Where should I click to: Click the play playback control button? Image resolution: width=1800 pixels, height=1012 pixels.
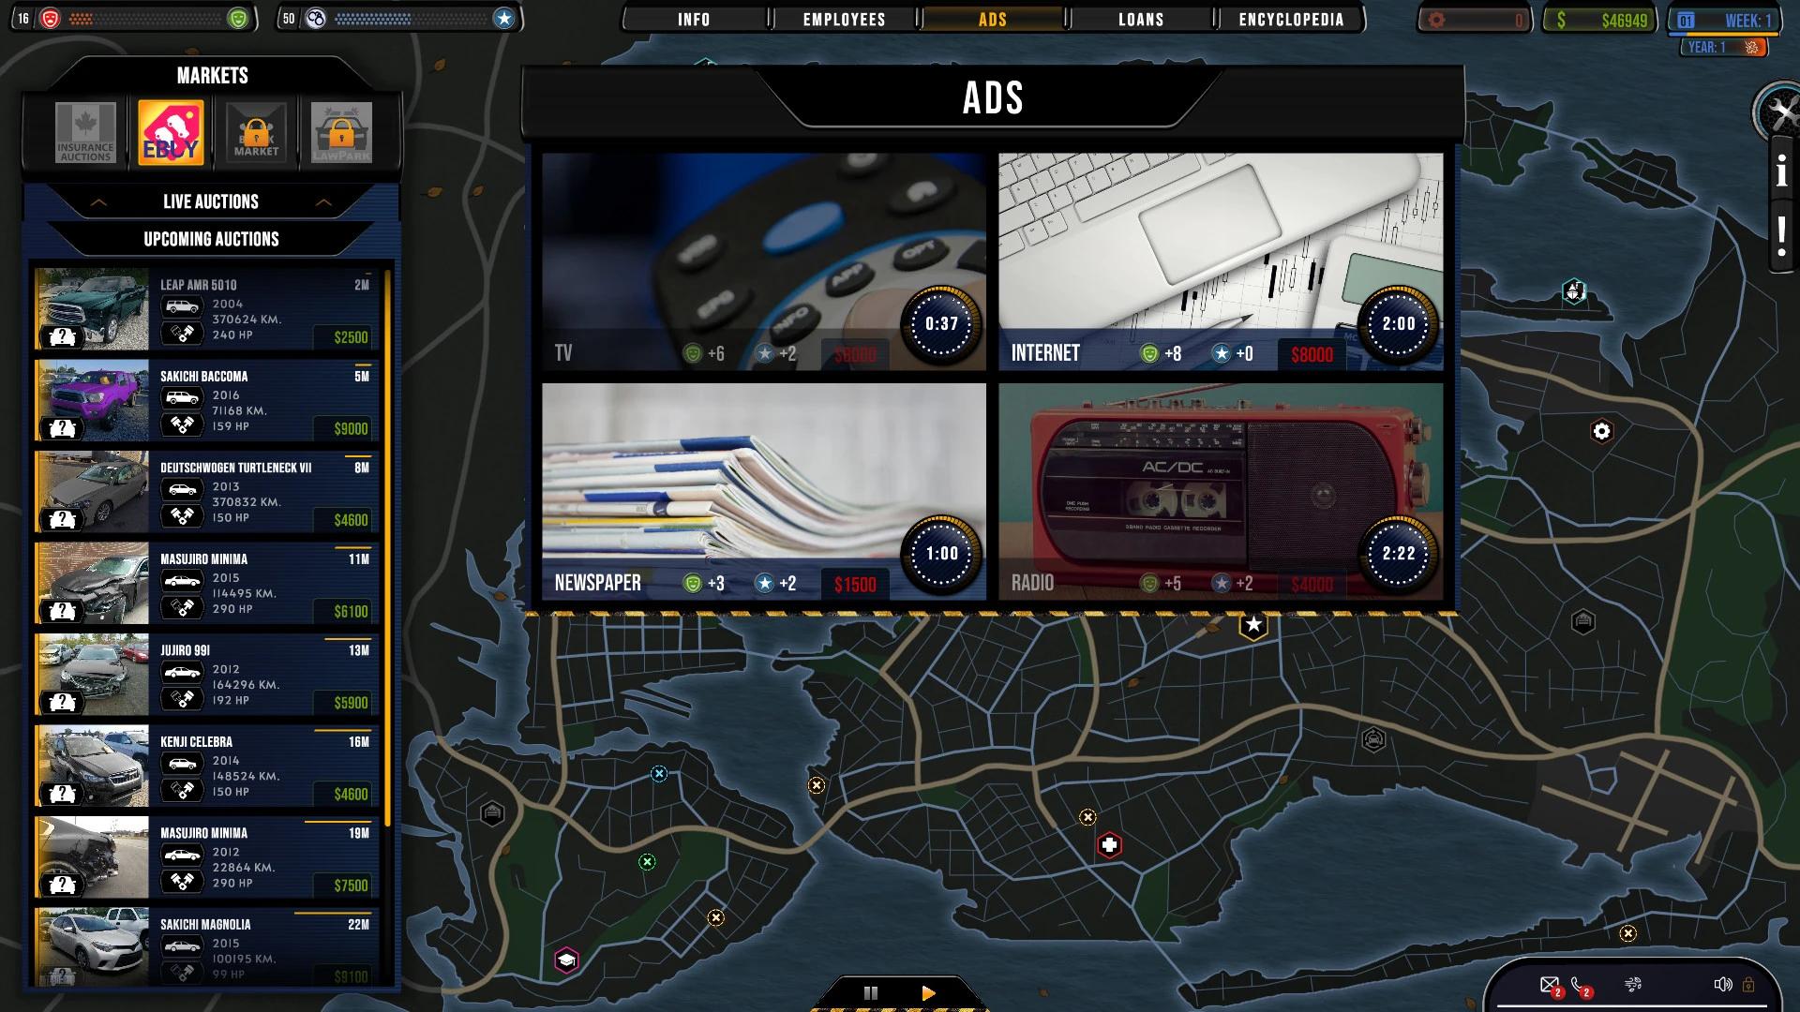[926, 991]
